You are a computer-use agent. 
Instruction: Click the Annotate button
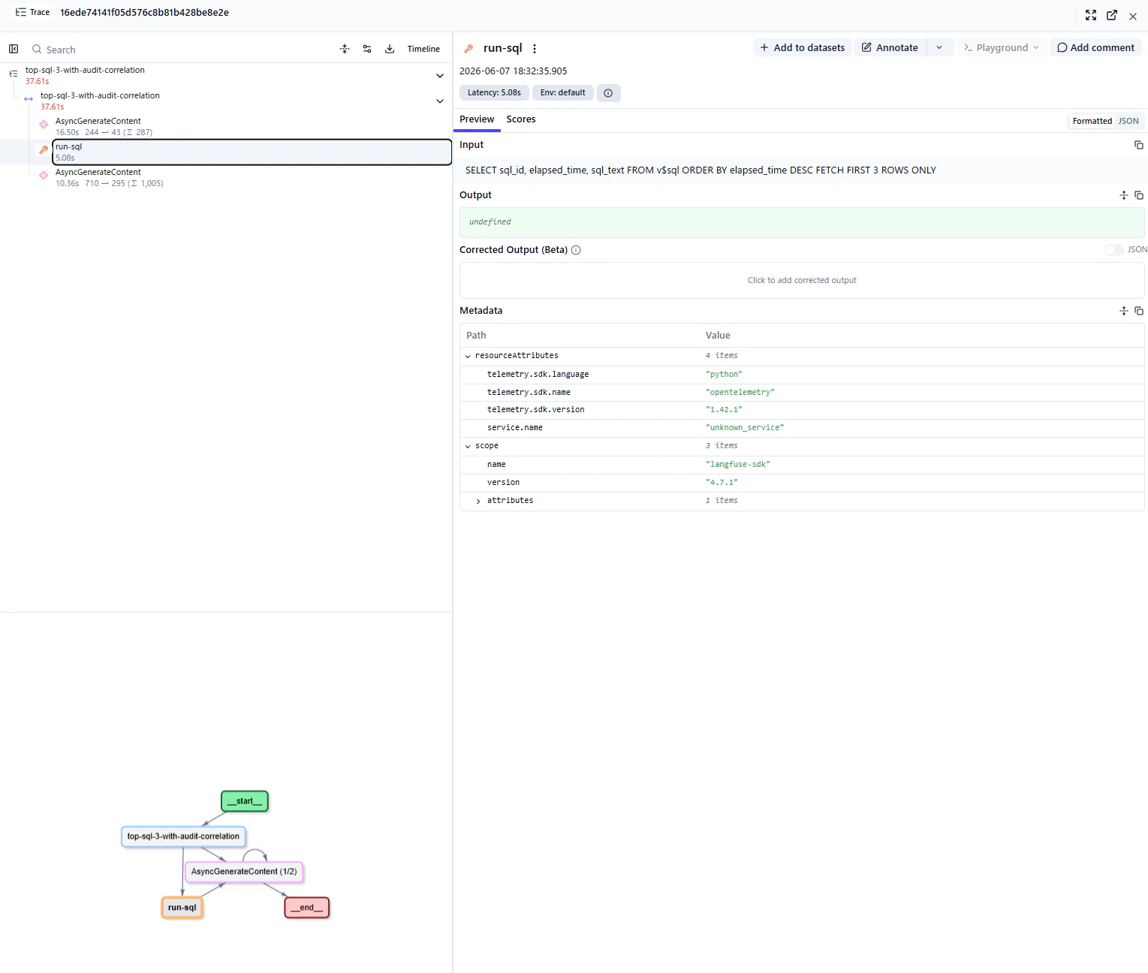tap(890, 47)
